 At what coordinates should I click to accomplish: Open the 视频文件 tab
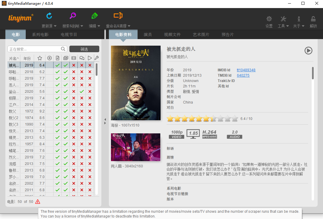[x=172, y=35]
